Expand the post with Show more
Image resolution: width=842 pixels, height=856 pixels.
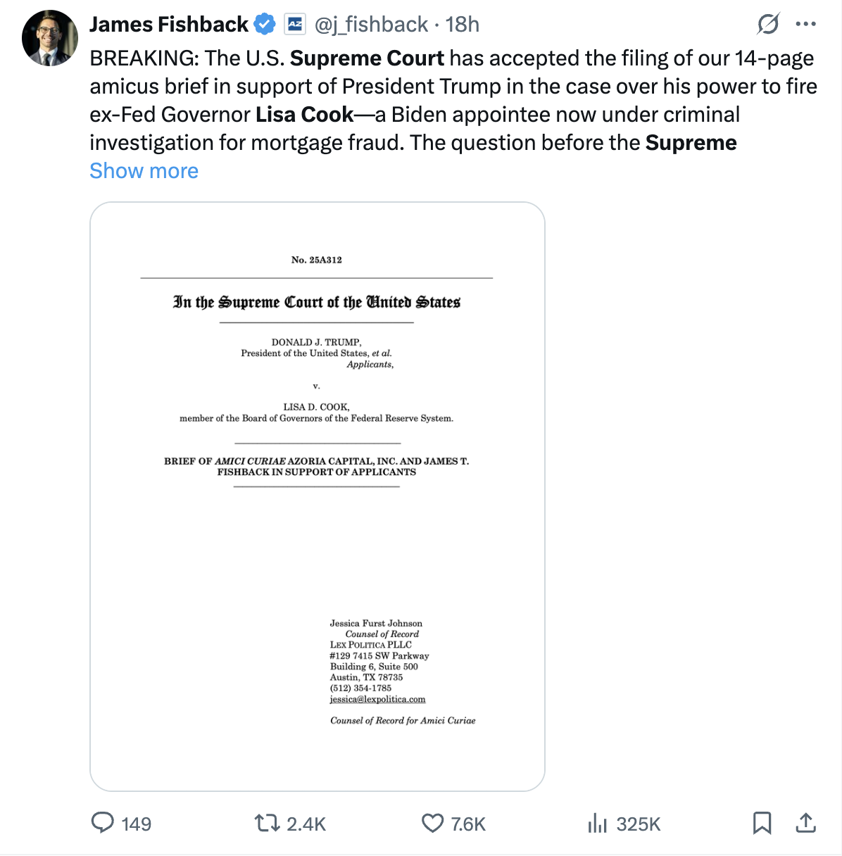coord(144,171)
